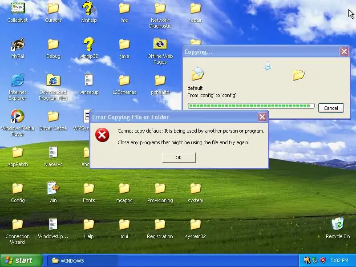This screenshot has height=267, width=356.
Task: Select the win settings file icon
Action: pyautogui.click(x=53, y=188)
